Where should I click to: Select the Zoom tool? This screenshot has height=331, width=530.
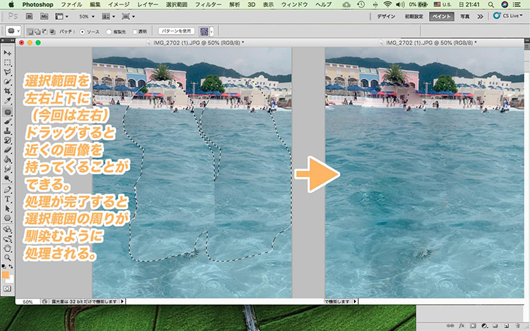point(8,258)
